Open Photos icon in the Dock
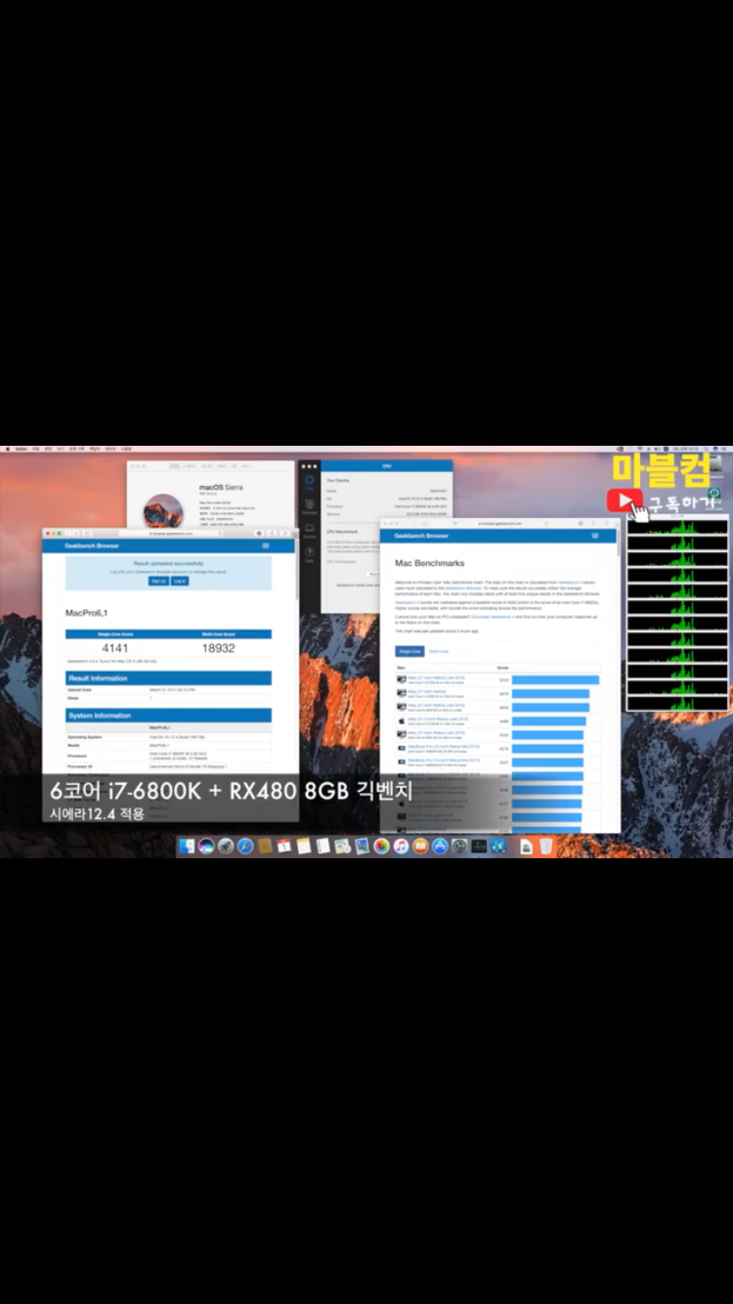 tap(381, 846)
